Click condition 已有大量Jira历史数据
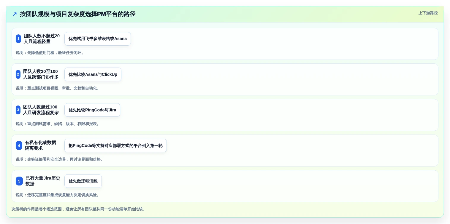450x224 pixels. point(43,181)
